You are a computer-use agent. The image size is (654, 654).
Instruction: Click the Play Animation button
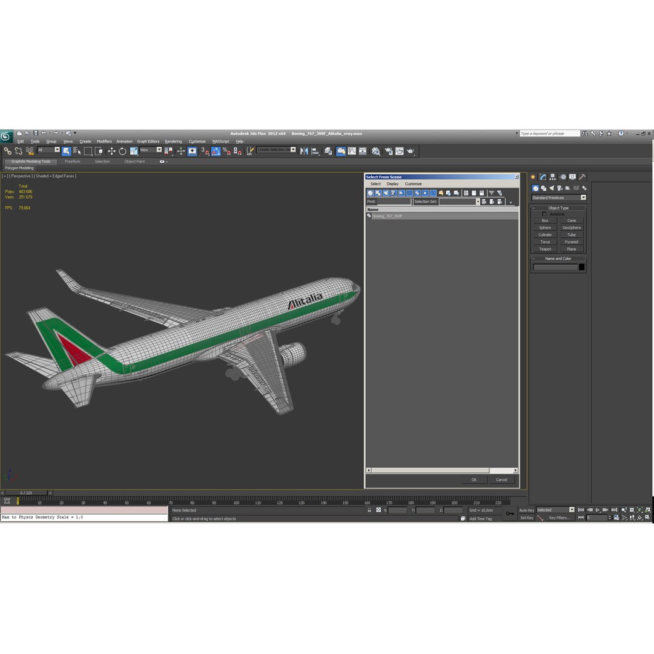coord(597,510)
